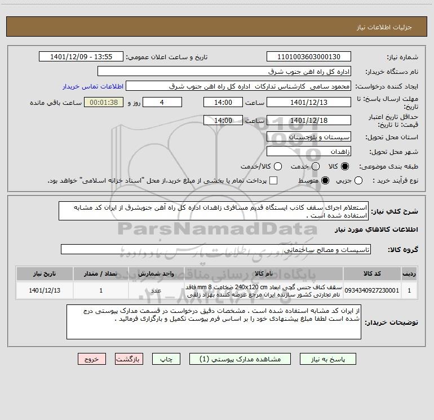
Task: Click the response deadline time 14:00 field
Action: tap(223, 103)
